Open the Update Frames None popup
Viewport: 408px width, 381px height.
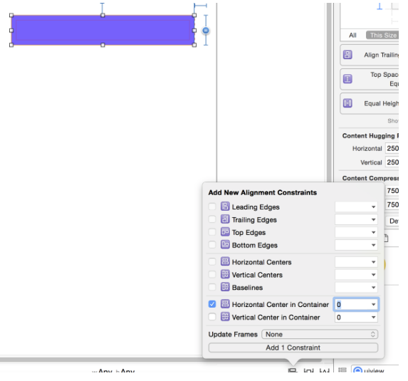click(x=320, y=335)
